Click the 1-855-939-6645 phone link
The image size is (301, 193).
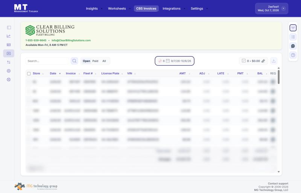pos(36,40)
